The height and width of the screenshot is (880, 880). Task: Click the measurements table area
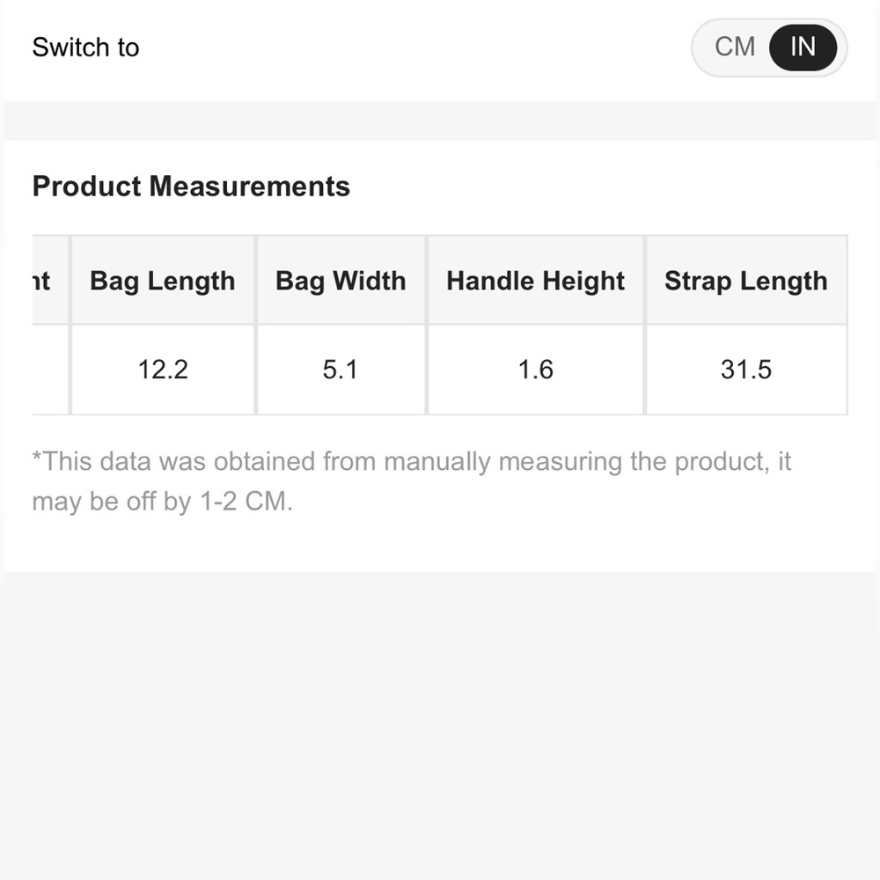tap(440, 324)
